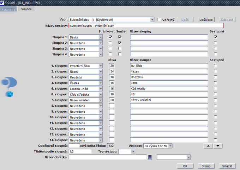Click the Oddělovač sloupců field
Viewport: 240px width, 170px height.
(x=74, y=146)
